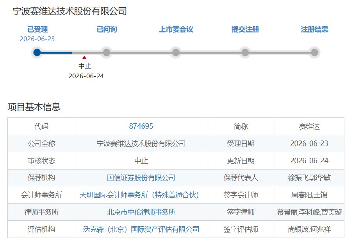
Task: Click the 受理日期 label cell
Action: click(241, 143)
